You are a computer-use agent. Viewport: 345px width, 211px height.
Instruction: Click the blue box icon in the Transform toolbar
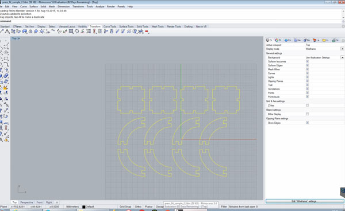click(24, 32)
